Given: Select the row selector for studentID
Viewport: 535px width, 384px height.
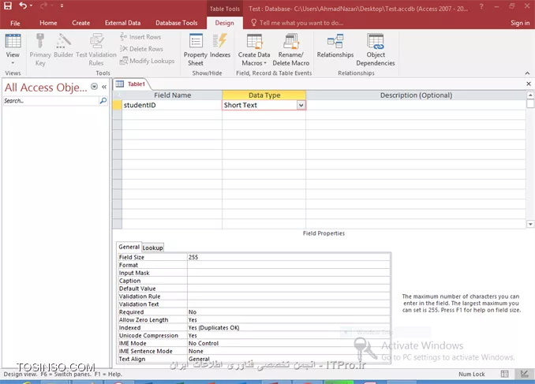Looking at the screenshot, I should [117, 105].
